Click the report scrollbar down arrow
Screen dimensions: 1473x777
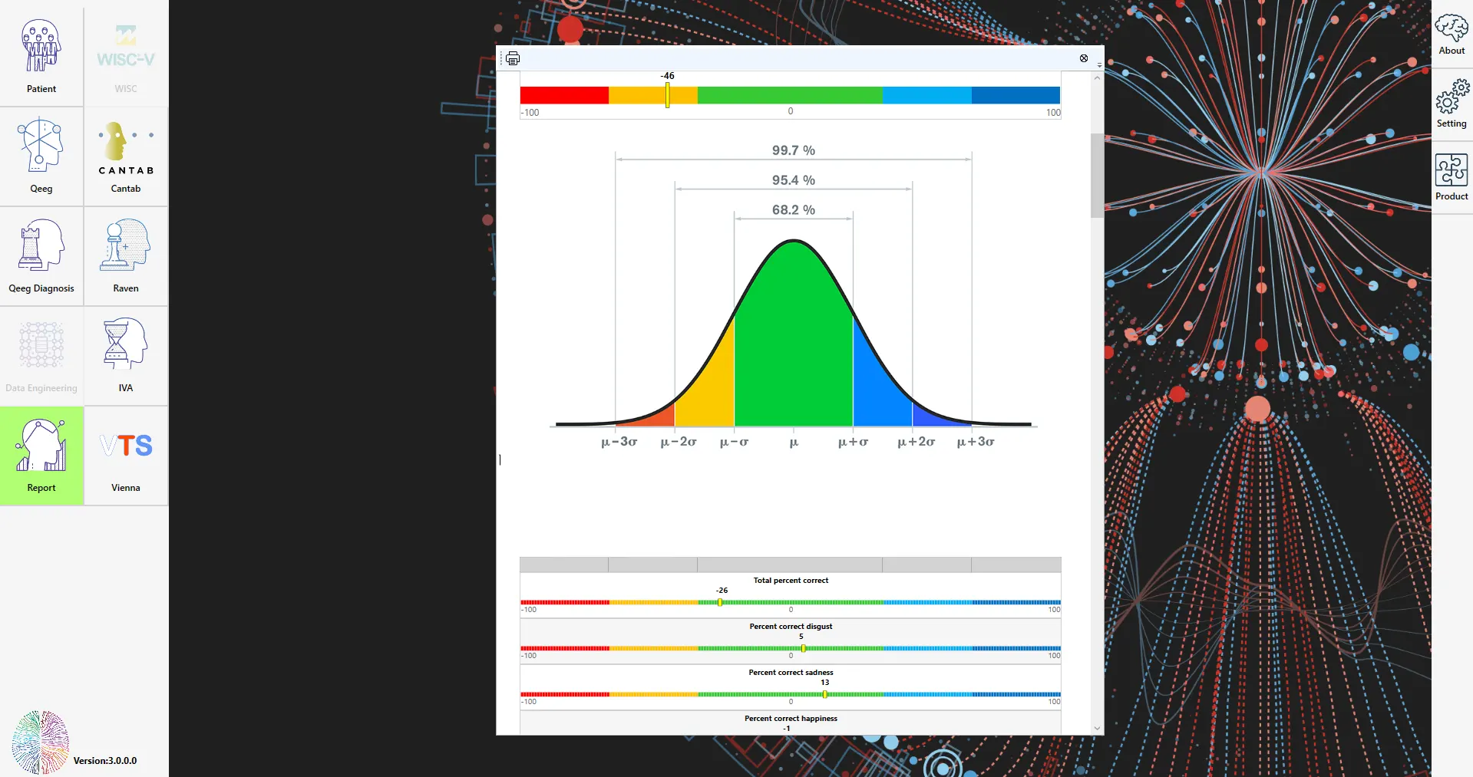pyautogui.click(x=1097, y=728)
